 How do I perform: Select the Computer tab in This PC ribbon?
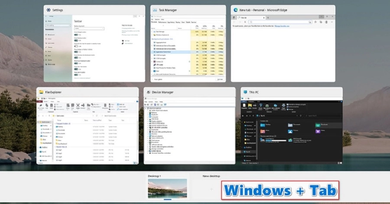251,102
